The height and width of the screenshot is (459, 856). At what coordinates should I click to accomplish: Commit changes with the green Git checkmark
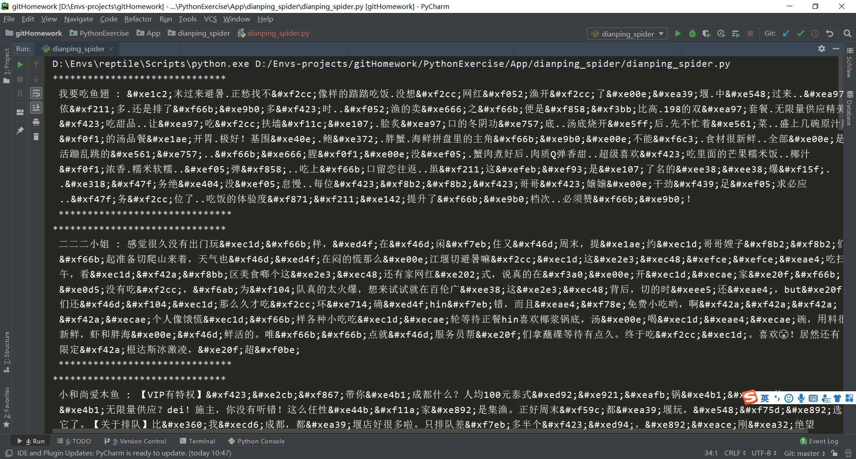pos(801,33)
